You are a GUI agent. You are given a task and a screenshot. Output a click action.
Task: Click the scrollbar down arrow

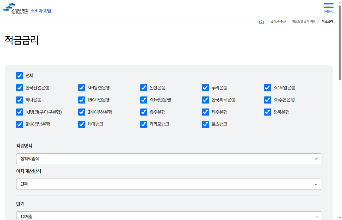(339, 217)
